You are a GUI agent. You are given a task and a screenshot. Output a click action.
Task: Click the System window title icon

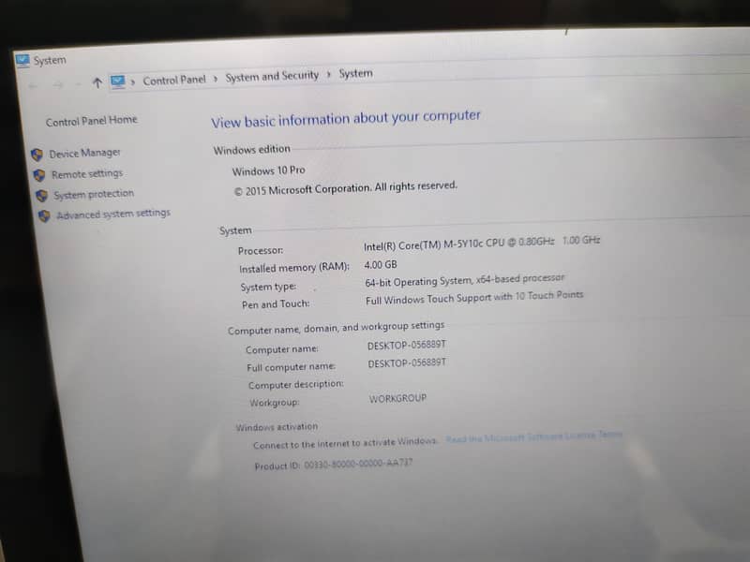22,60
